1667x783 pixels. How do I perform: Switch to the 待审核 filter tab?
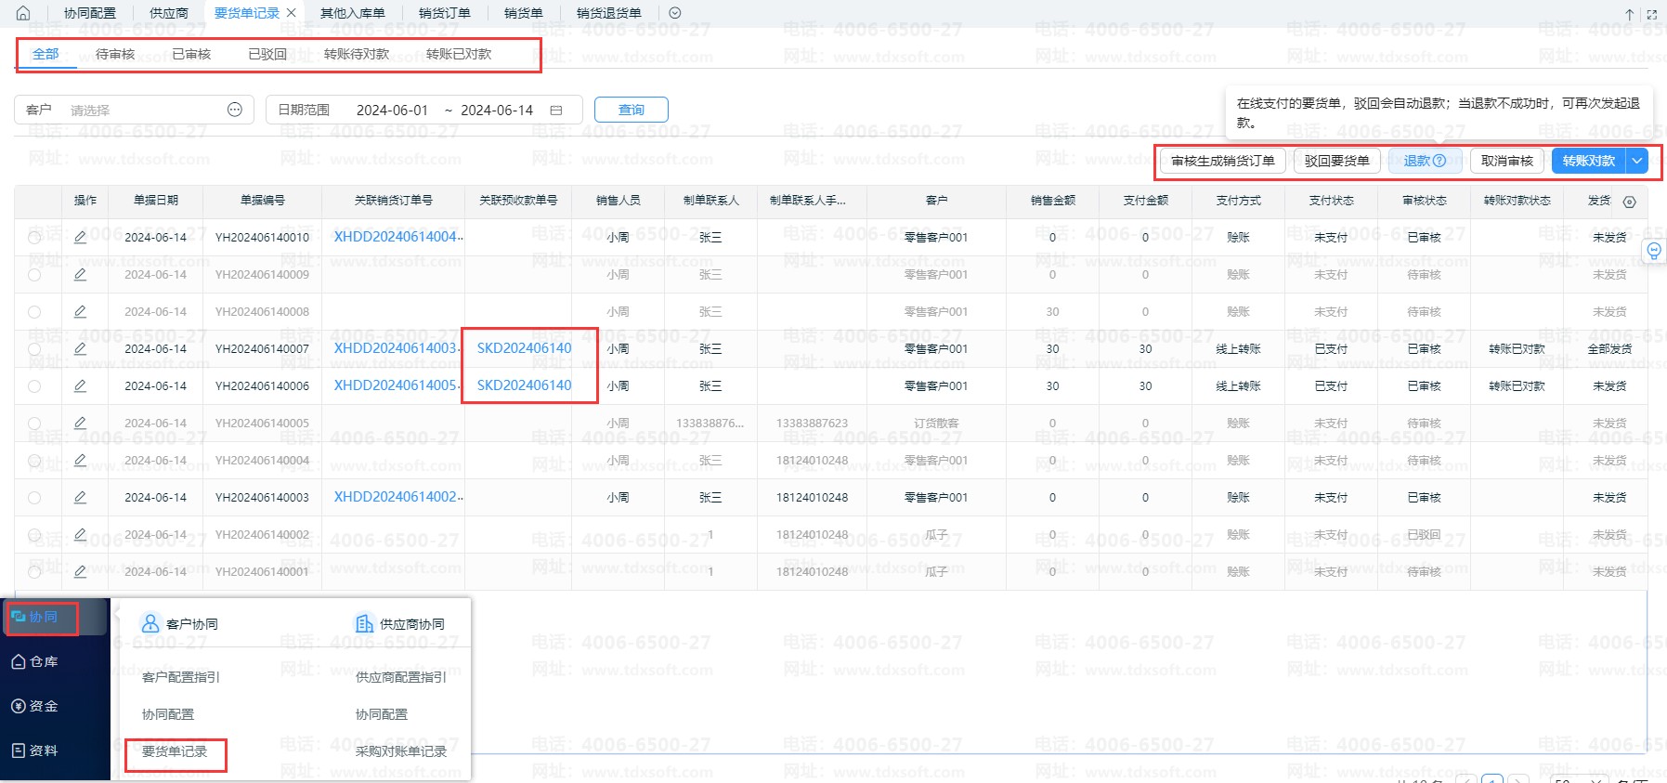pos(115,54)
